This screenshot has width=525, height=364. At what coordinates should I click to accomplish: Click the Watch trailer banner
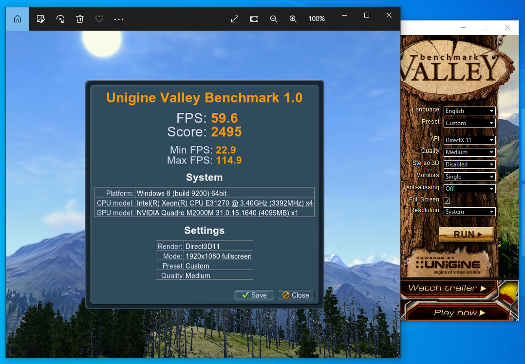449,289
